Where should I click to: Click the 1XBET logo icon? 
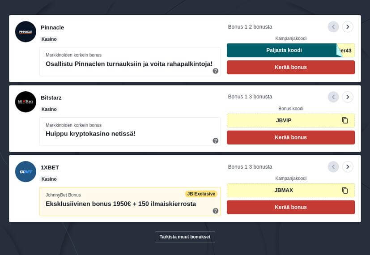26,172
